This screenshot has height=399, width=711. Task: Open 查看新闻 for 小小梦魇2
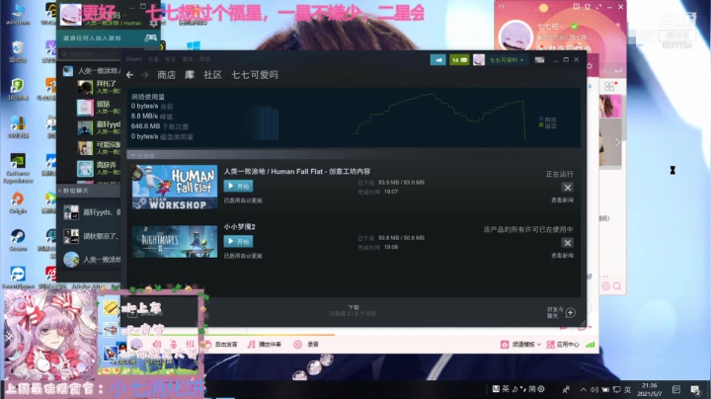tap(562, 256)
